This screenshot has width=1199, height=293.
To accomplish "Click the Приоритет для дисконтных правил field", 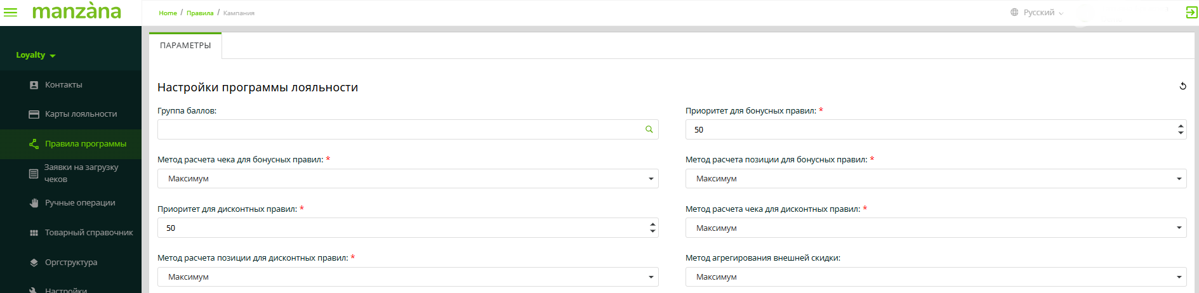I will (x=400, y=228).
